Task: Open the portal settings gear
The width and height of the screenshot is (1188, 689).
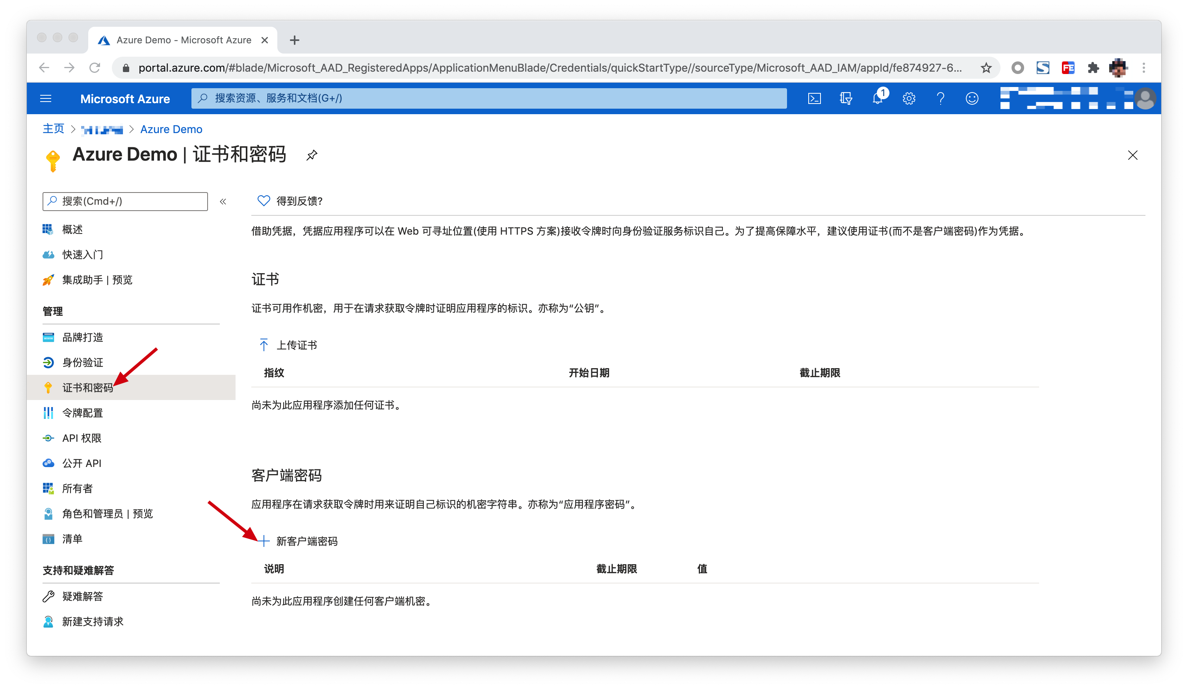Action: click(909, 98)
